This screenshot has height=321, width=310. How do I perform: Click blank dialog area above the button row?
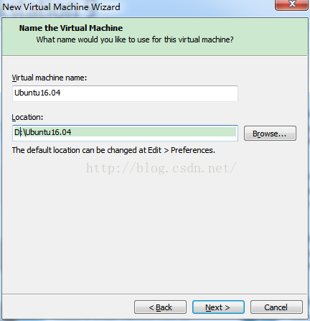(155, 239)
